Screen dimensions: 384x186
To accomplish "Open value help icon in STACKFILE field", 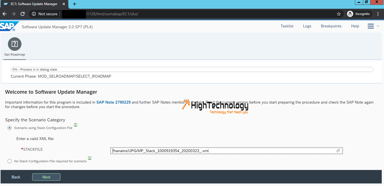I will coord(338,151).
